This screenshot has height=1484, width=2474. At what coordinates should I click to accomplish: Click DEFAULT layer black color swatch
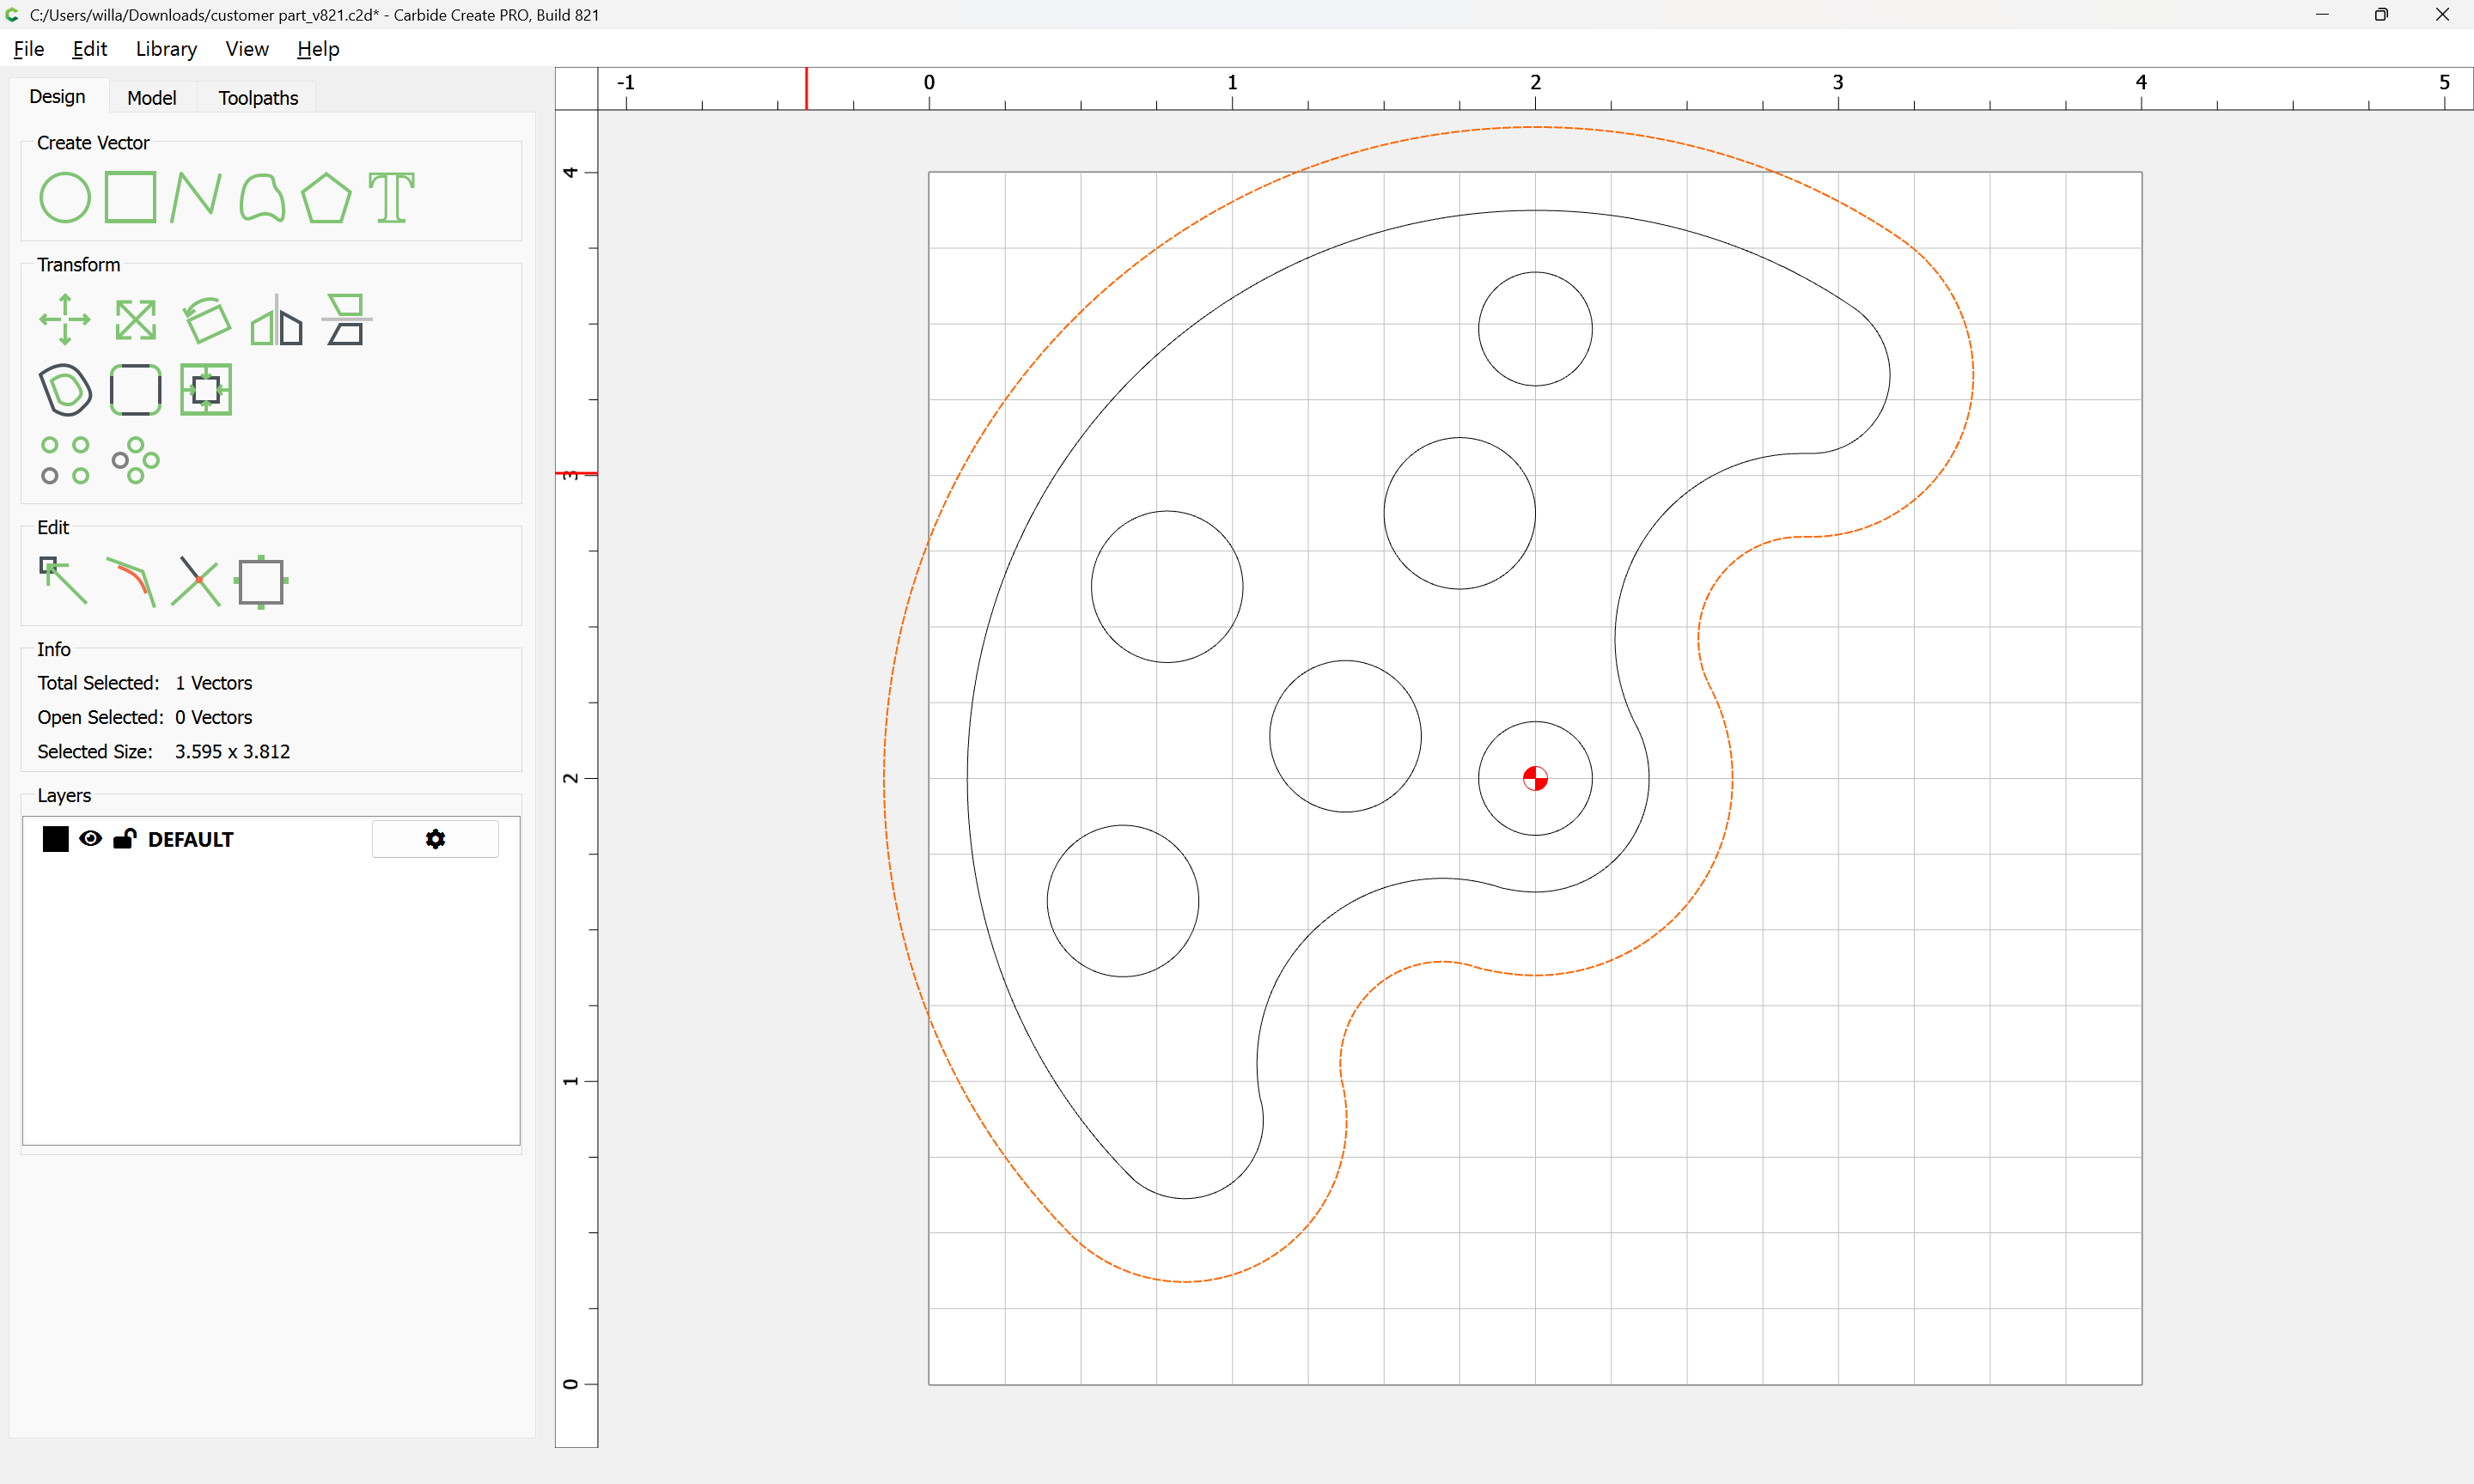pyautogui.click(x=56, y=839)
